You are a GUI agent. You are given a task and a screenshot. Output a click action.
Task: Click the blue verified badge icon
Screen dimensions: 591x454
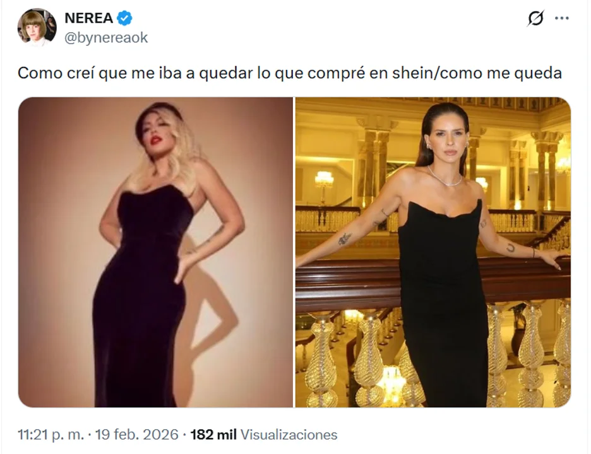pyautogui.click(x=124, y=18)
